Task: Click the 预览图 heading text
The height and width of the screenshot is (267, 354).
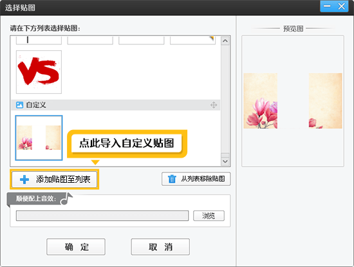Action: pyautogui.click(x=293, y=29)
